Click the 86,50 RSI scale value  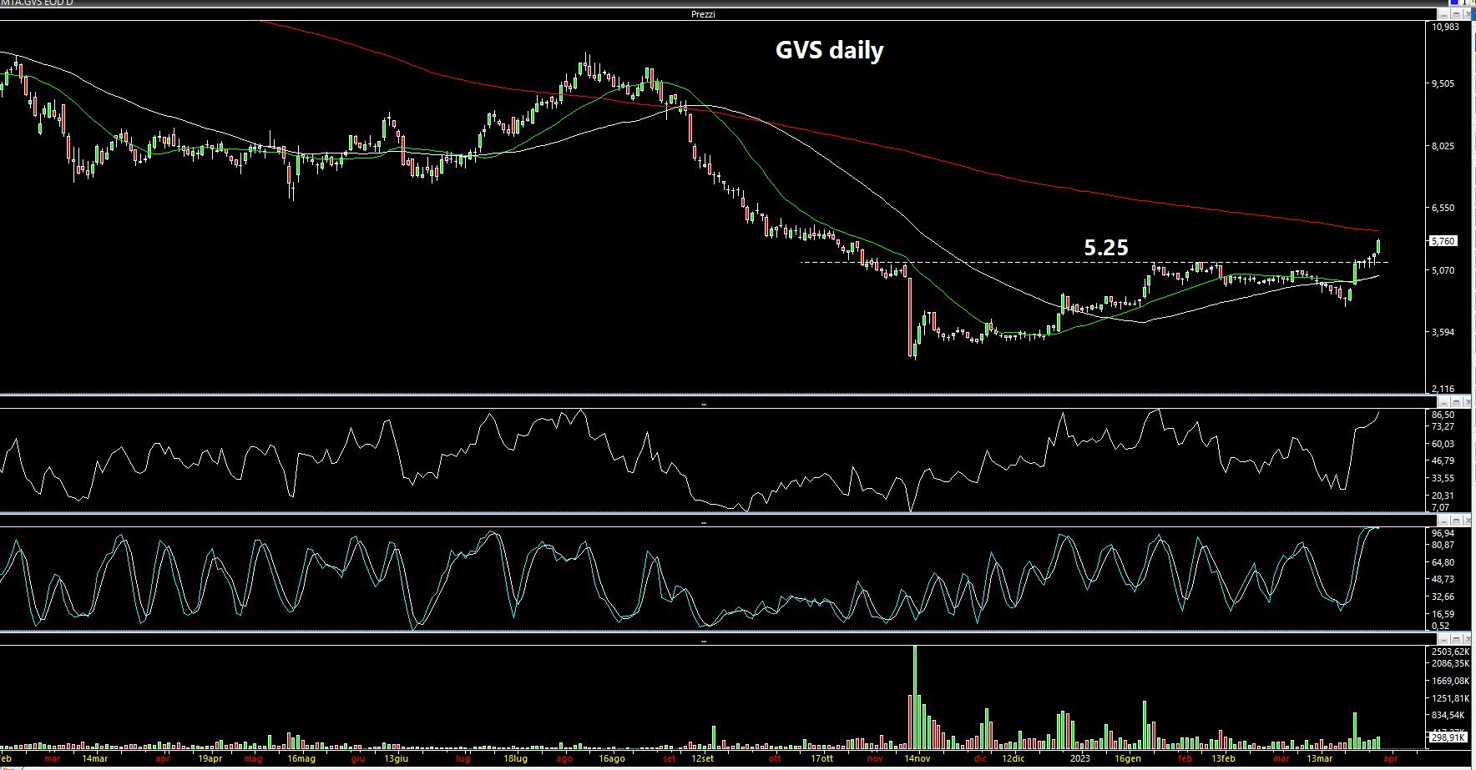click(x=1443, y=415)
